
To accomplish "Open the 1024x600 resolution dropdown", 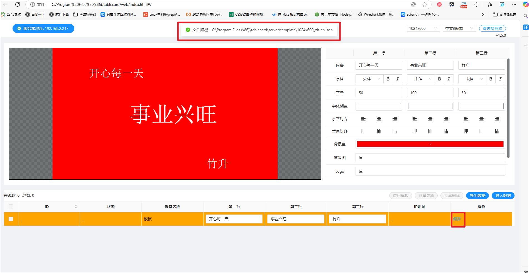I will 423,28.
